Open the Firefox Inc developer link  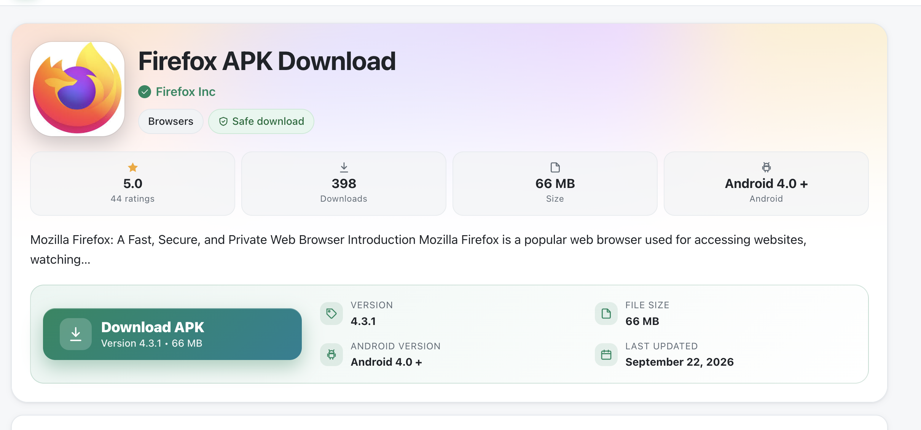point(185,92)
